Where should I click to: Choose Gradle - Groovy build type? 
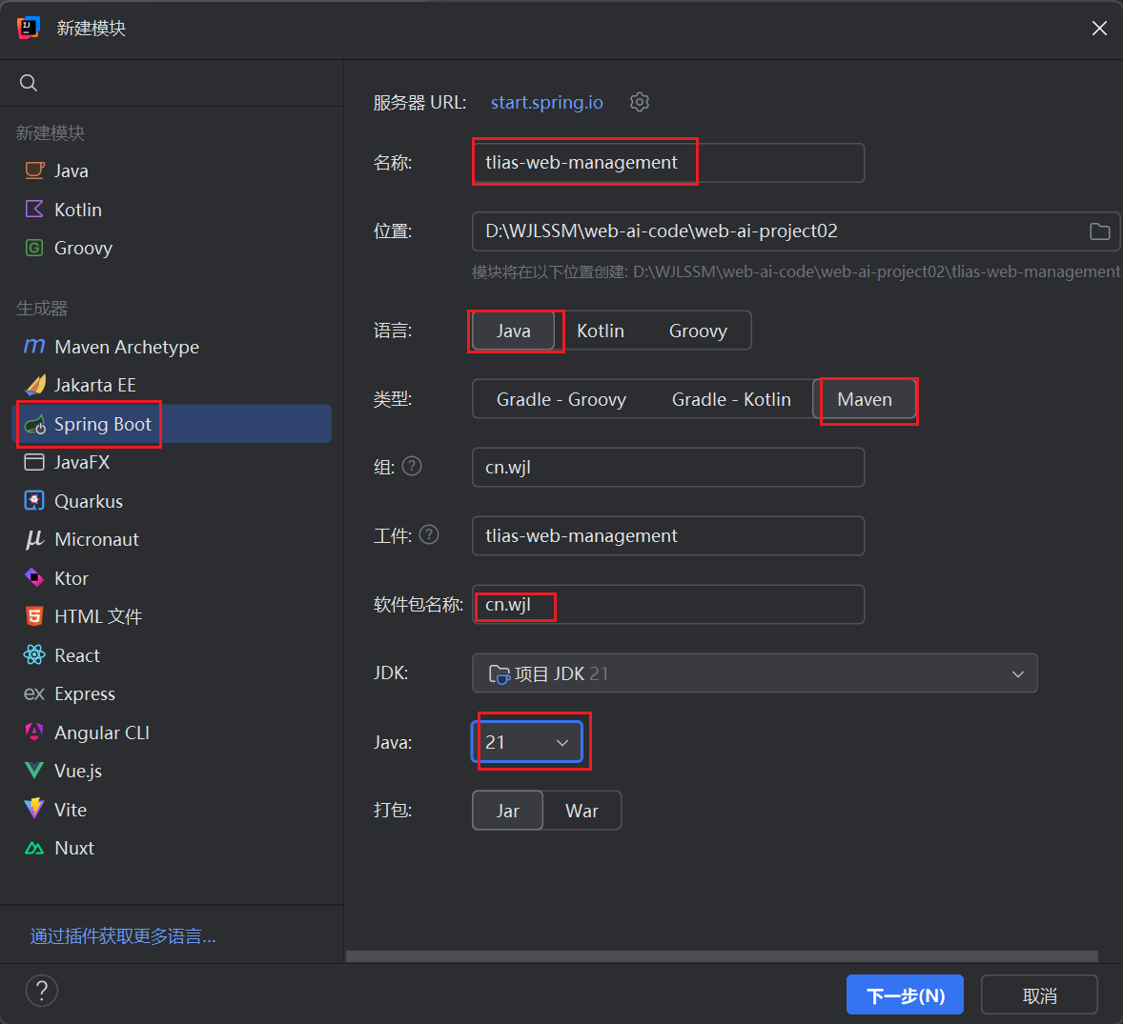click(x=561, y=399)
